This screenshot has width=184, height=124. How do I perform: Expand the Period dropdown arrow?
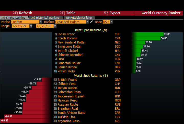coord(41,22)
